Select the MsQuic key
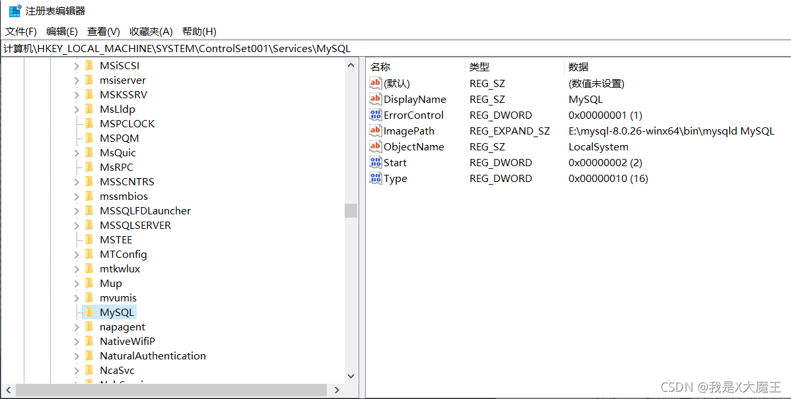 click(118, 152)
